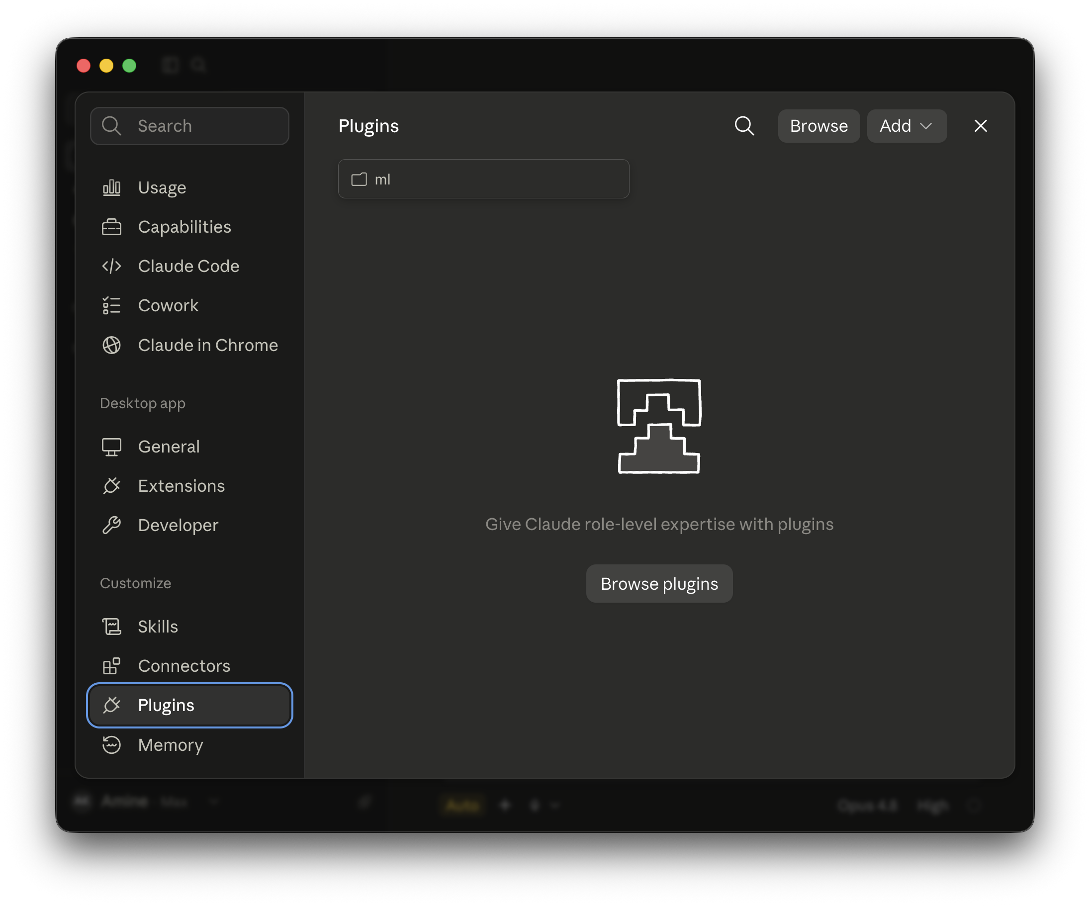Open Claude in Chrome settings

189,345
